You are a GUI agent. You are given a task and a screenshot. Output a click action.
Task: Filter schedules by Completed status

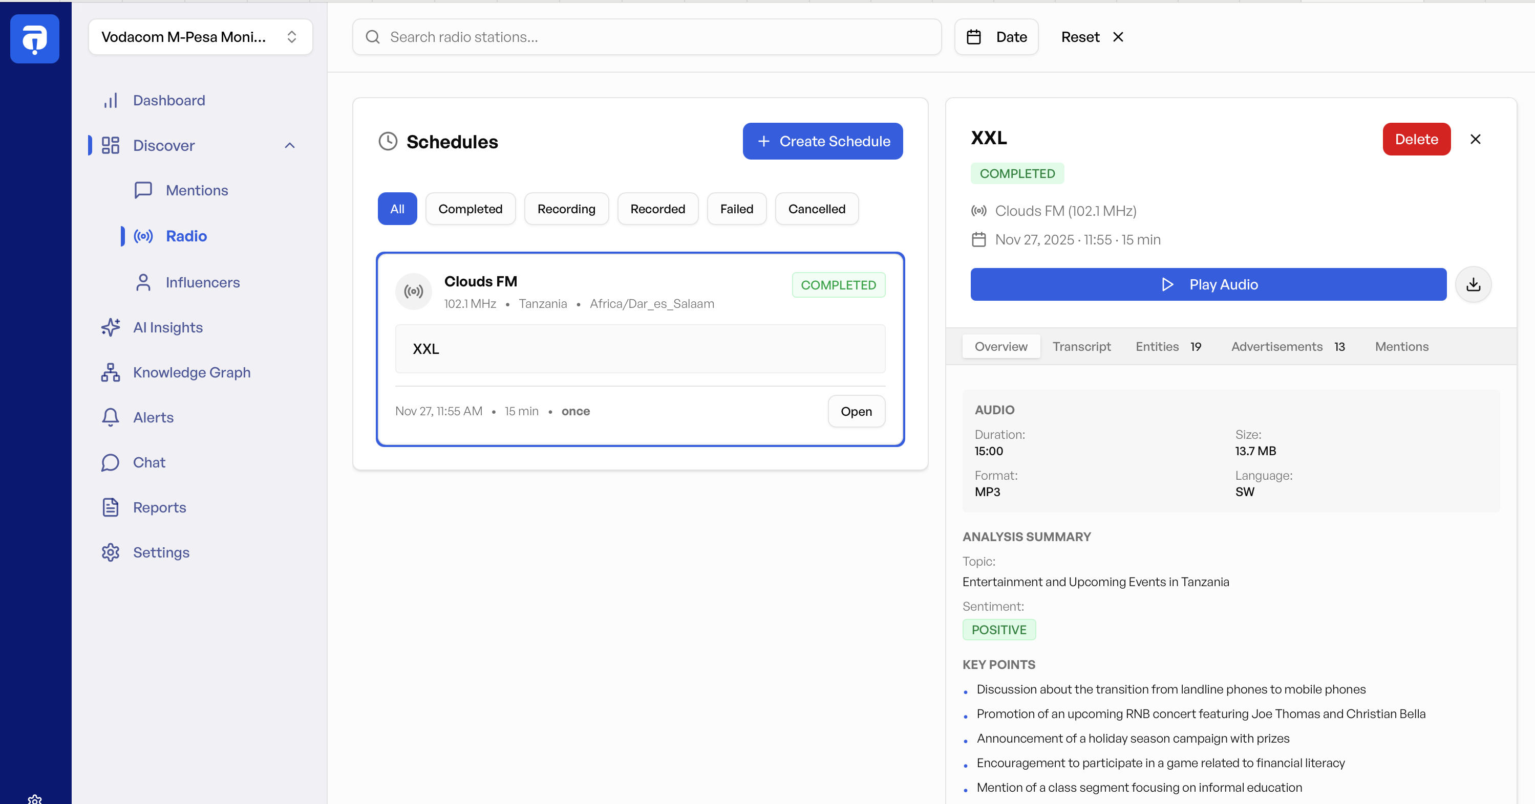(x=470, y=208)
